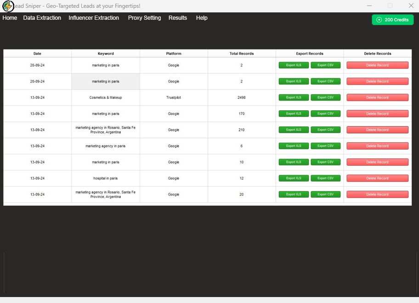Select the 10 total records cell

(242, 162)
